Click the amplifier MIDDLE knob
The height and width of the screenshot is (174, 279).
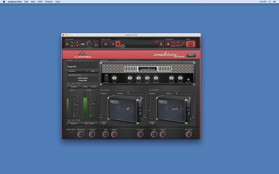138,78
